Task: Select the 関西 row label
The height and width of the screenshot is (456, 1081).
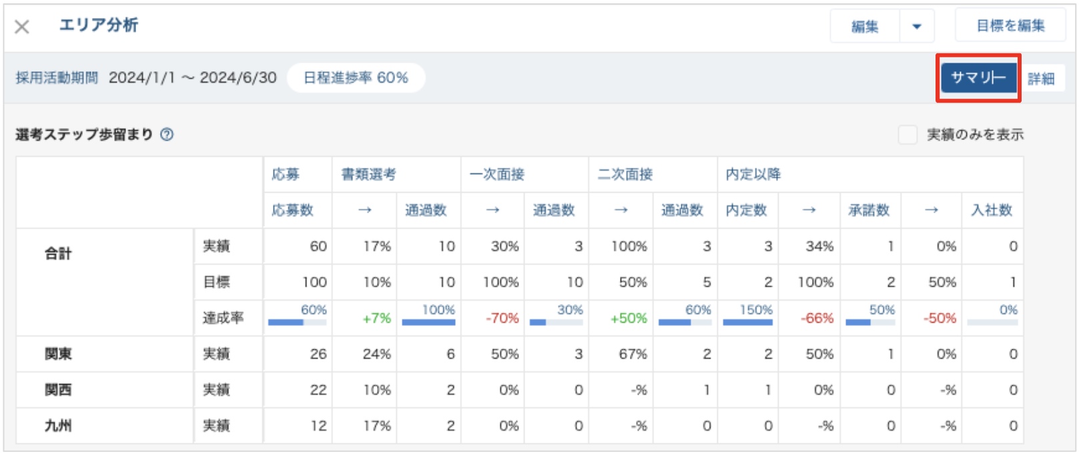Action: click(58, 390)
